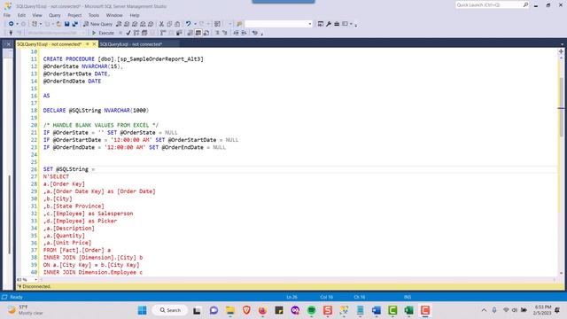Open the Tools menu
Screen dimensions: 567x319
tap(94, 15)
